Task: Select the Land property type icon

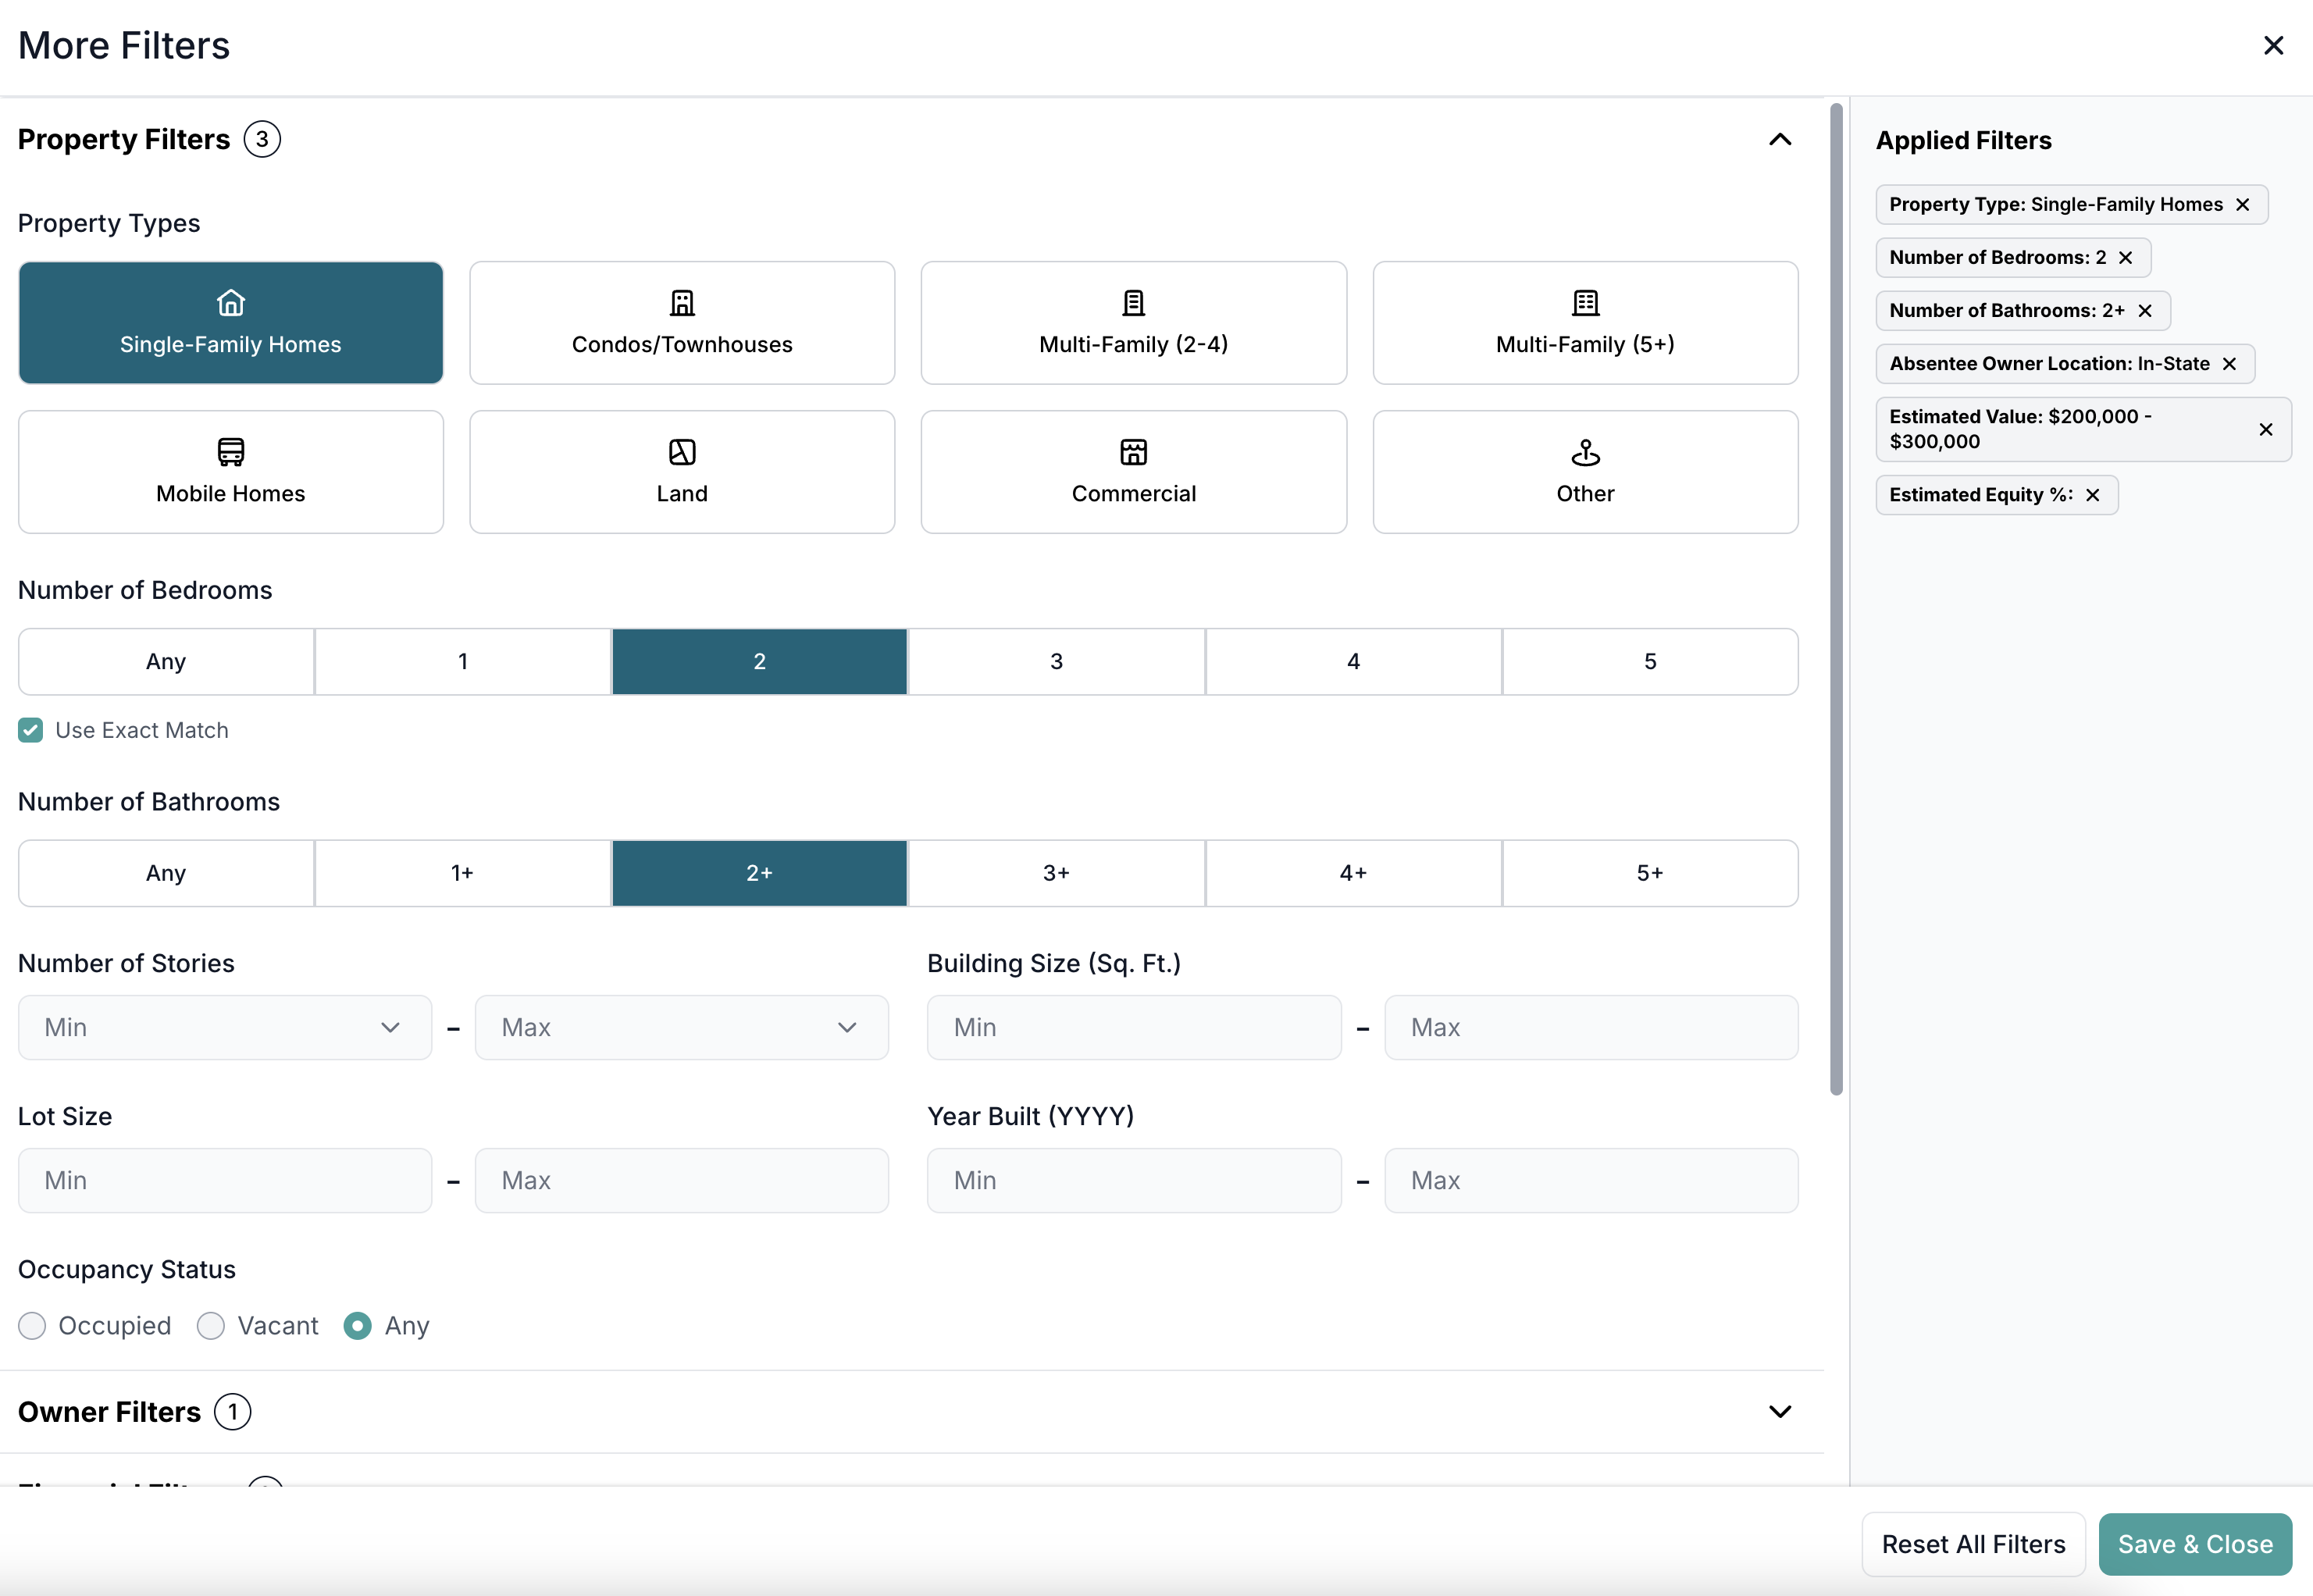Action: coord(682,452)
